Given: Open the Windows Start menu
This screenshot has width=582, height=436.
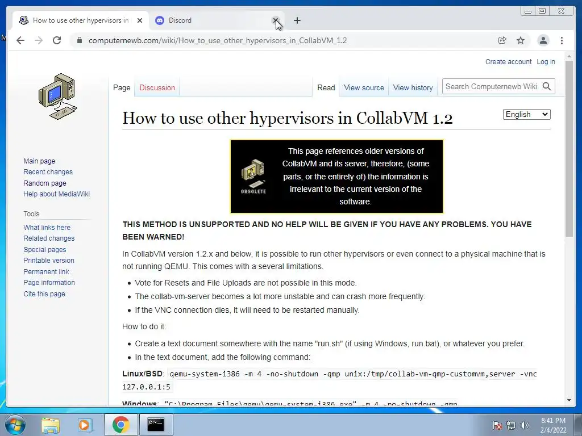Looking at the screenshot, I should [15, 425].
